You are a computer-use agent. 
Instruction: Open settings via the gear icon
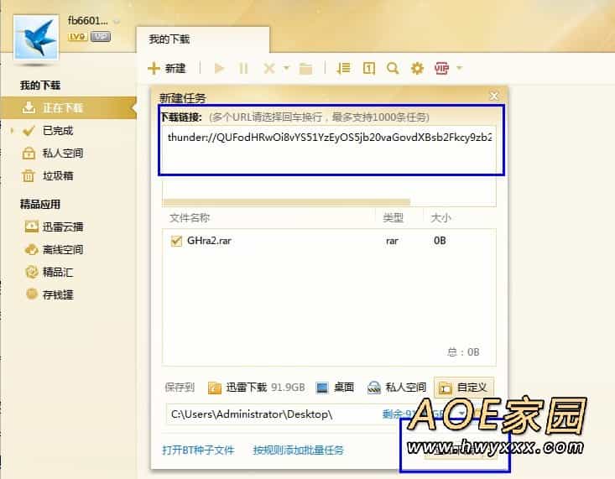point(417,68)
